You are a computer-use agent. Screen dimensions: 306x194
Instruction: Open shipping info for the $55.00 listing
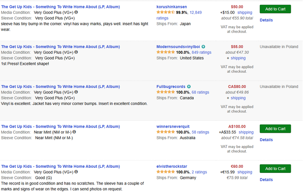point(238,58)
